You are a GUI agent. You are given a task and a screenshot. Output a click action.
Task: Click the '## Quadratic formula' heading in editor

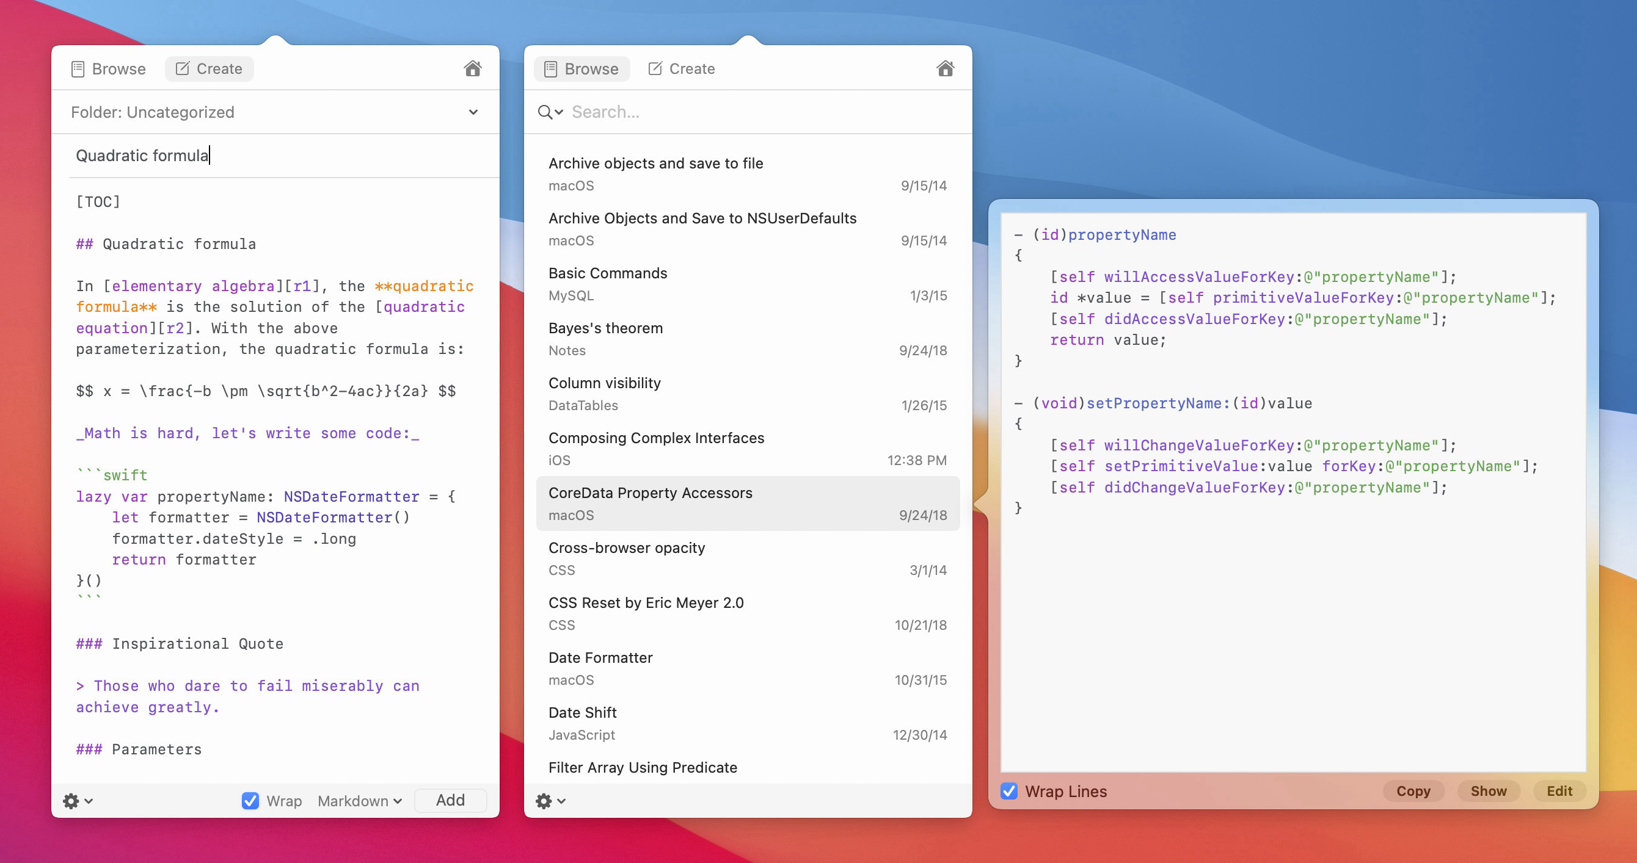(x=166, y=244)
